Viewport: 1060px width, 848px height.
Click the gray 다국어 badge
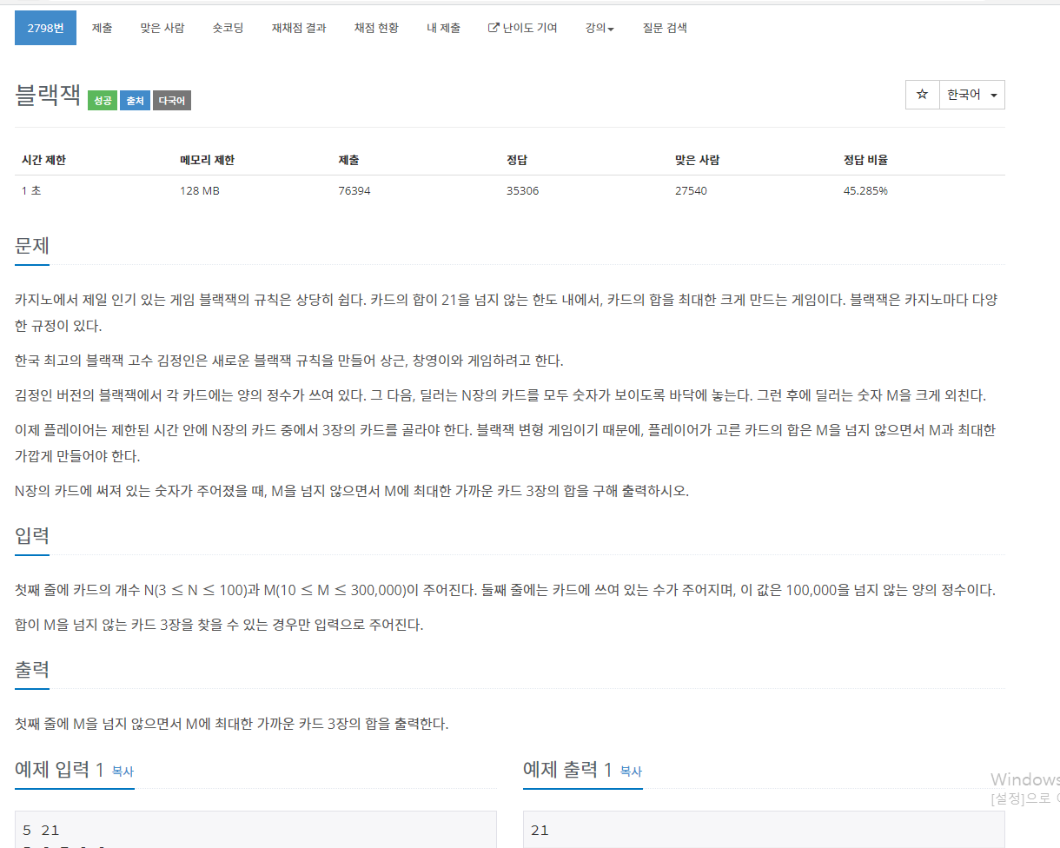click(172, 101)
